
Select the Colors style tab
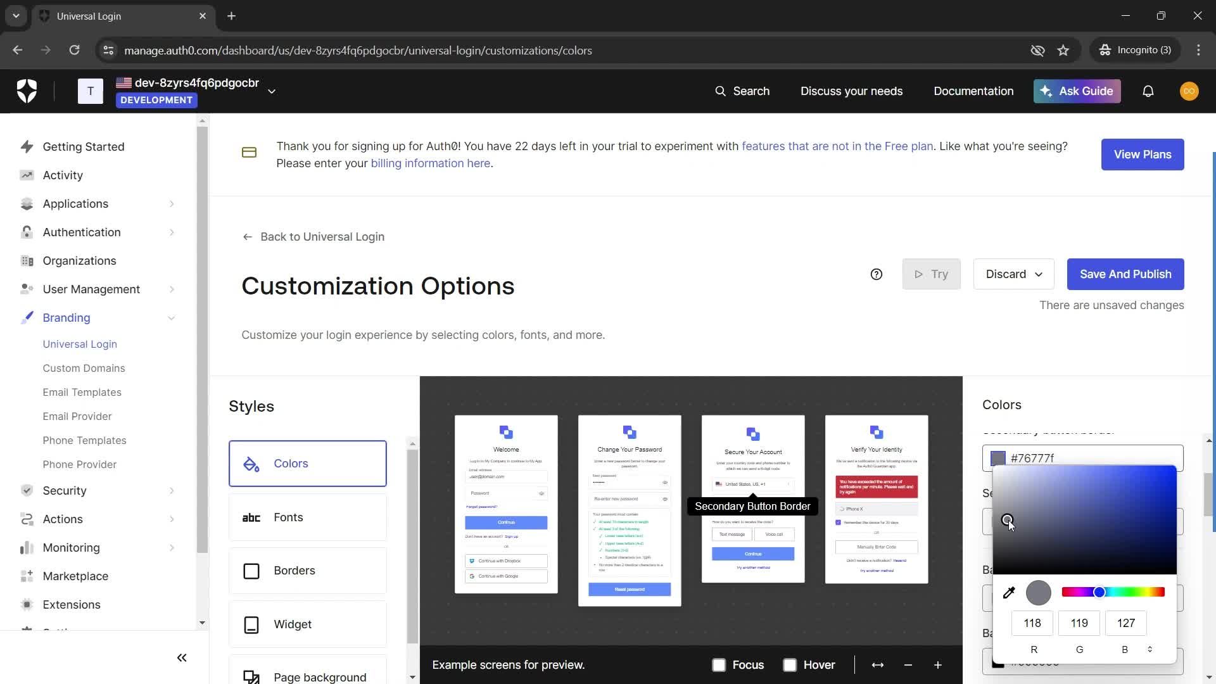tap(308, 464)
